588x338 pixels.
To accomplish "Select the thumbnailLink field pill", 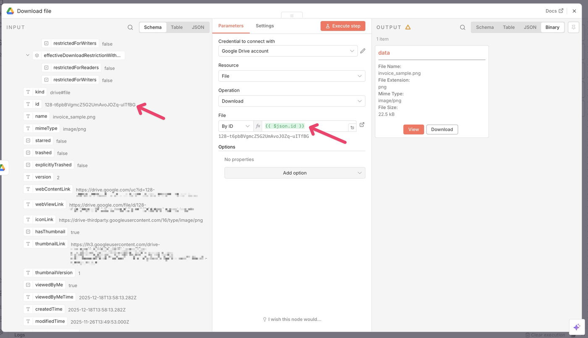I will point(46,244).
